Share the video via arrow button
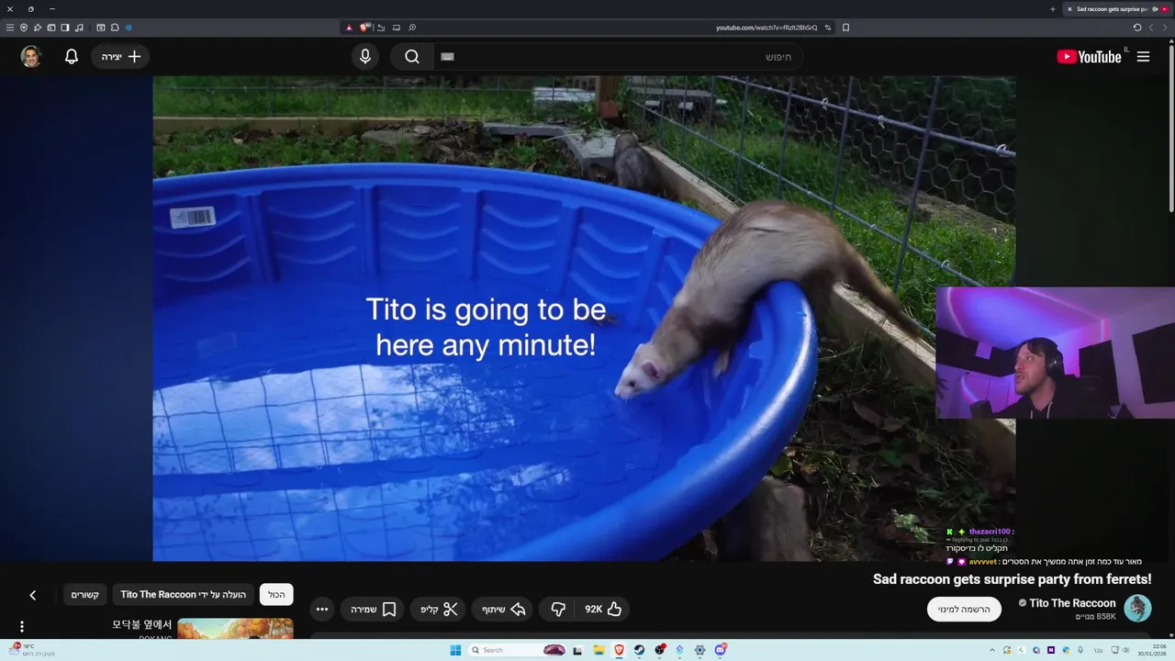 (504, 609)
